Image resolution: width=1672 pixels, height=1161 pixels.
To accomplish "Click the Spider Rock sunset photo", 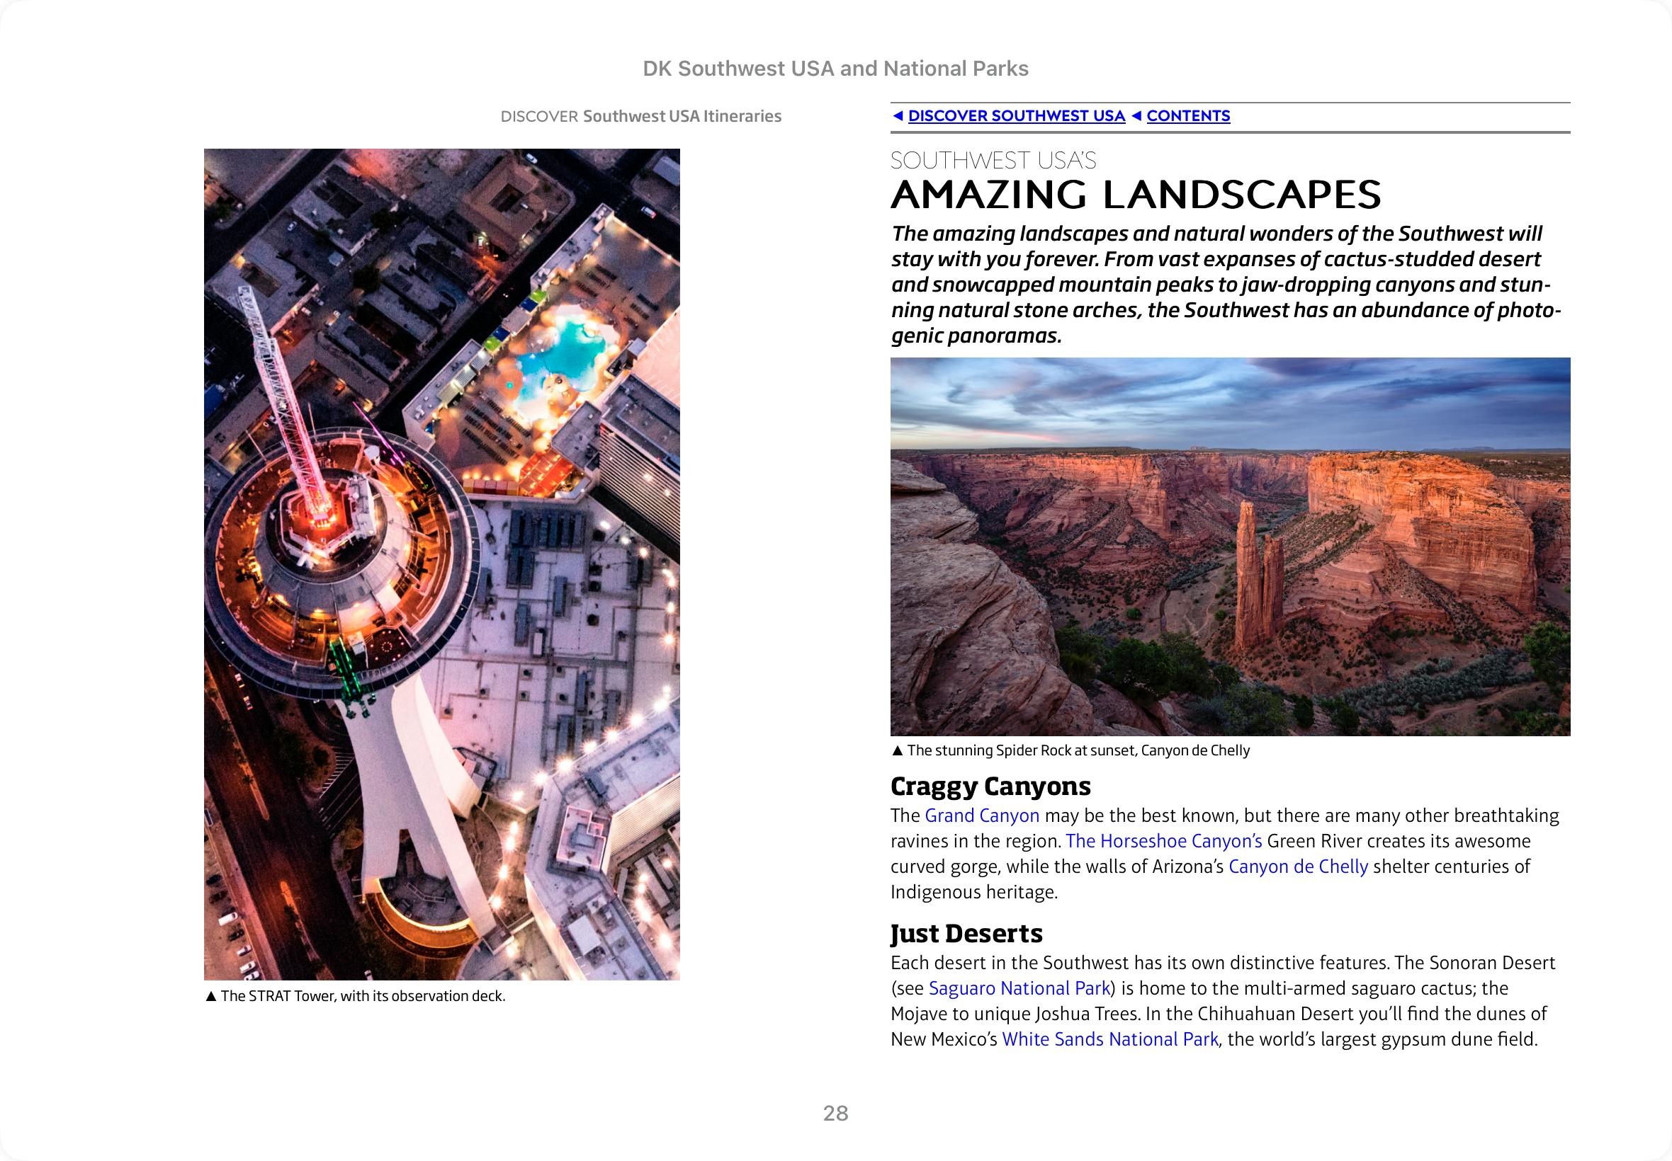I will click(1230, 547).
